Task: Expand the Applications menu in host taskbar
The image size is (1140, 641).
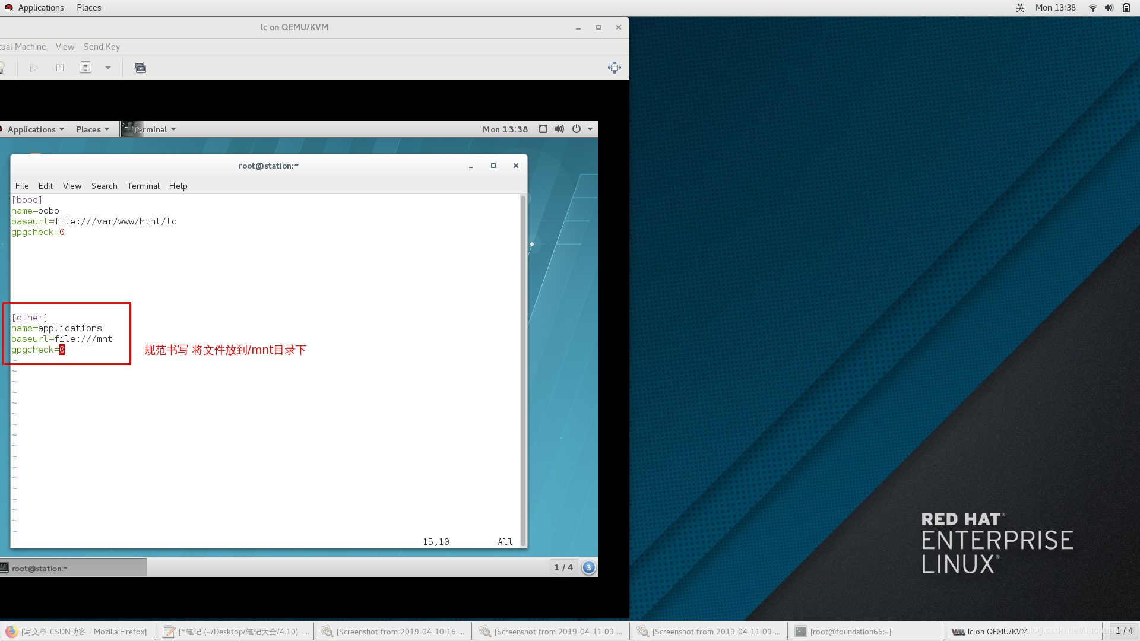Action: pos(41,7)
